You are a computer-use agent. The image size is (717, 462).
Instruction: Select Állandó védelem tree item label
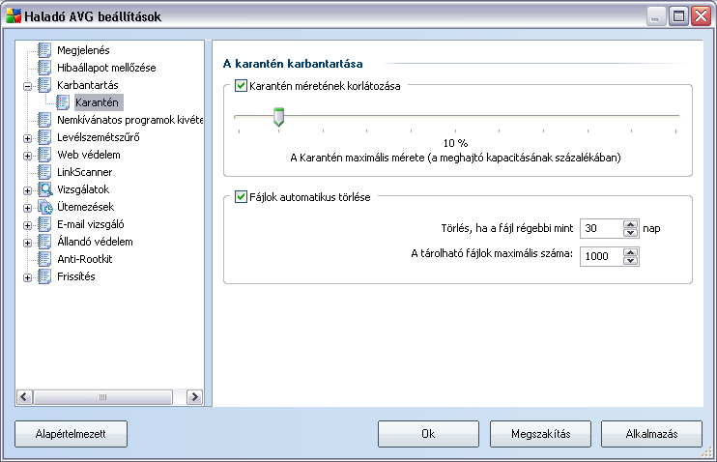tap(95, 242)
